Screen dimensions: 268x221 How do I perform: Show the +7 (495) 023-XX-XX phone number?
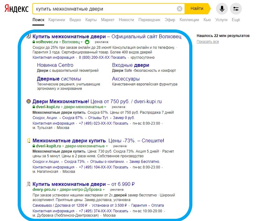(x=103, y=123)
